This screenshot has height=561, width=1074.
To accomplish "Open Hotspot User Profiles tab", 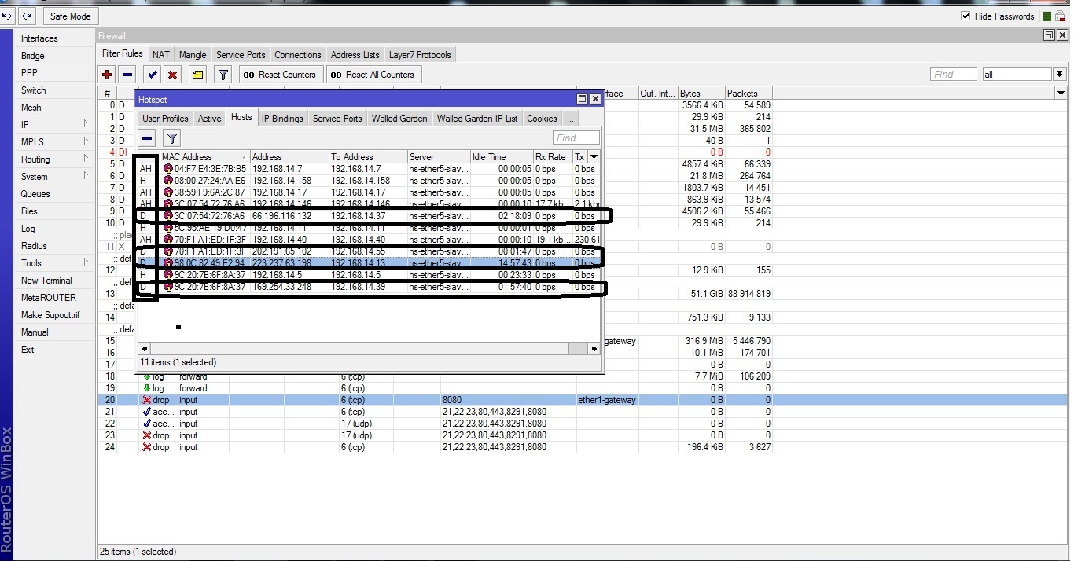I will [x=165, y=119].
